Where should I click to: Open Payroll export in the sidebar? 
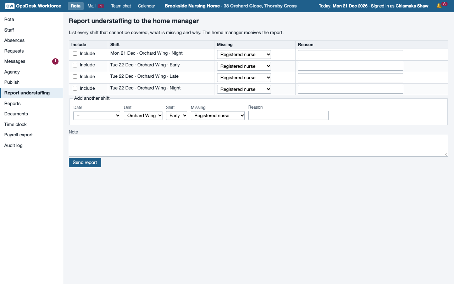tap(32, 135)
